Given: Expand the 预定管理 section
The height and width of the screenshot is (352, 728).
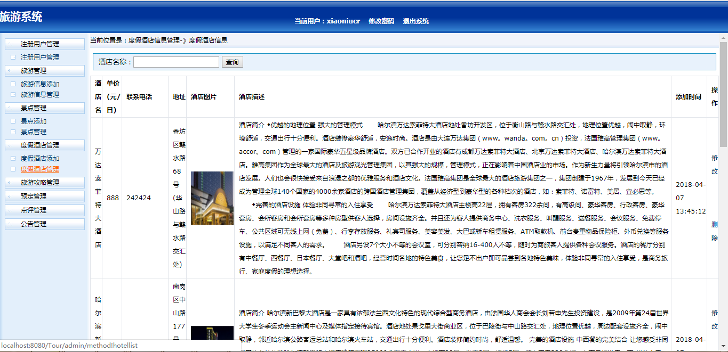Looking at the screenshot, I should pyautogui.click(x=45, y=196).
